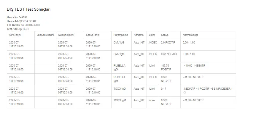Select the Sonuc column header

[165, 35]
